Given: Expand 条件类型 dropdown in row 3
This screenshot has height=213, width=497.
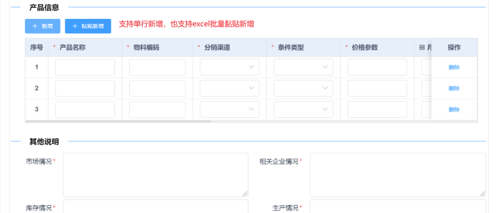Looking at the screenshot, I should coord(303,109).
